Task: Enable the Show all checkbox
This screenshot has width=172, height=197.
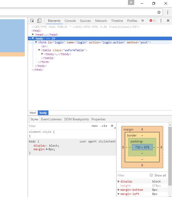Action: point(151,175)
